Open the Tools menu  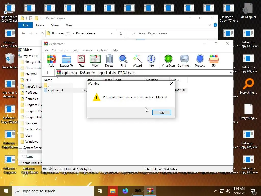click(x=75, y=50)
